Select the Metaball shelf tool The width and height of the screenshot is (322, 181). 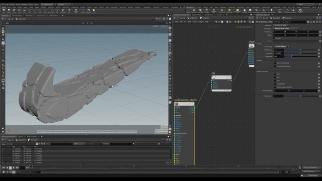point(89,11)
